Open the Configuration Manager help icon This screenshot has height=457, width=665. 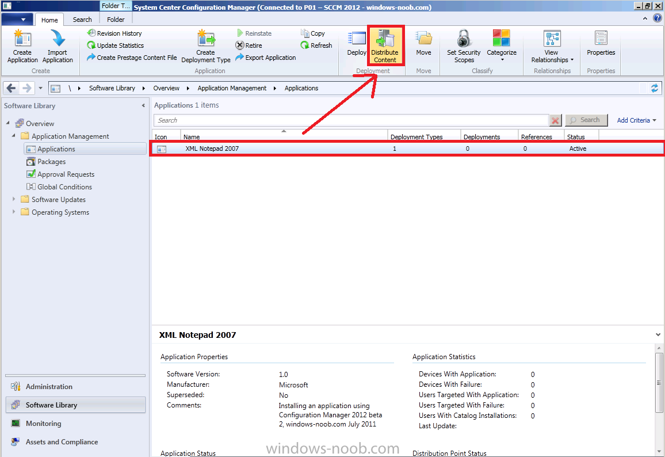(x=658, y=18)
